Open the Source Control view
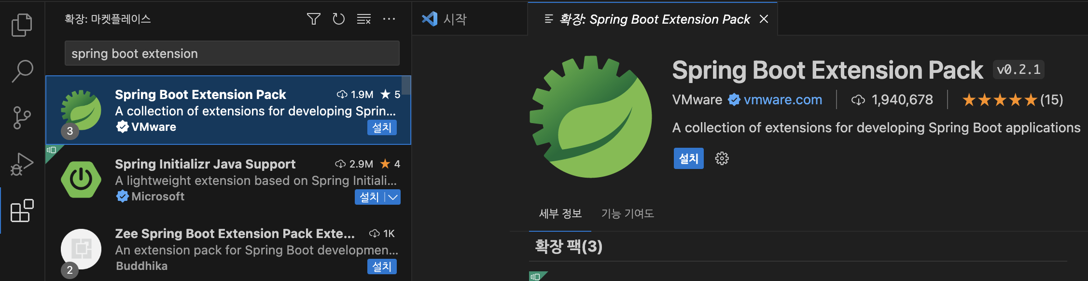The height and width of the screenshot is (281, 1088). coord(22,118)
